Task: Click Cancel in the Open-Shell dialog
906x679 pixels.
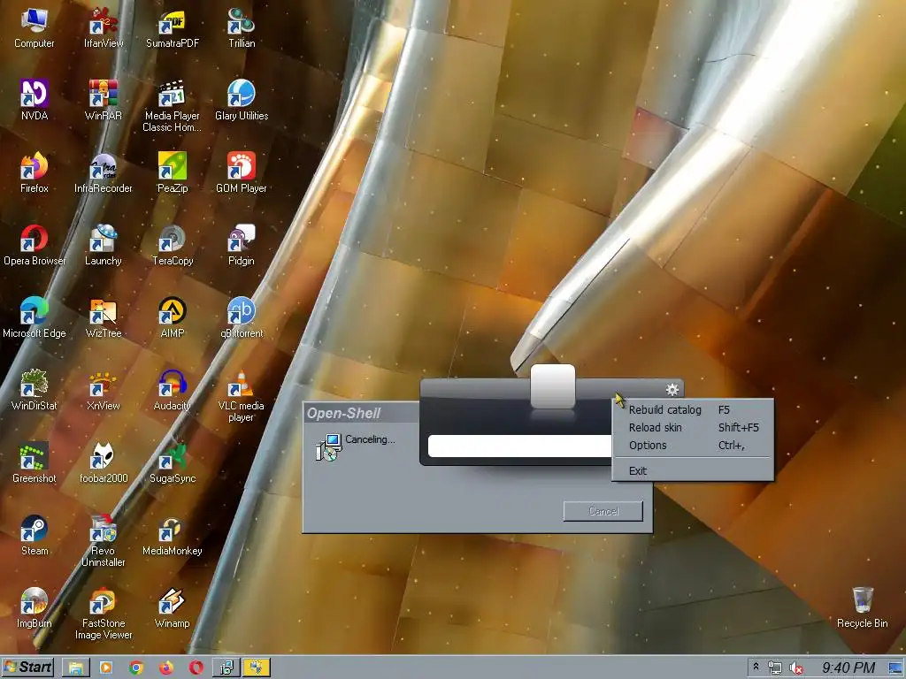Action: pyautogui.click(x=603, y=512)
